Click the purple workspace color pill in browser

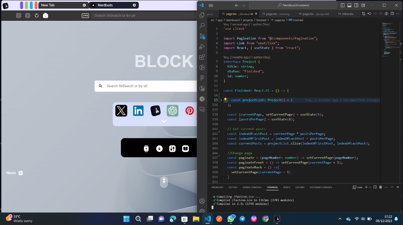[22, 5]
